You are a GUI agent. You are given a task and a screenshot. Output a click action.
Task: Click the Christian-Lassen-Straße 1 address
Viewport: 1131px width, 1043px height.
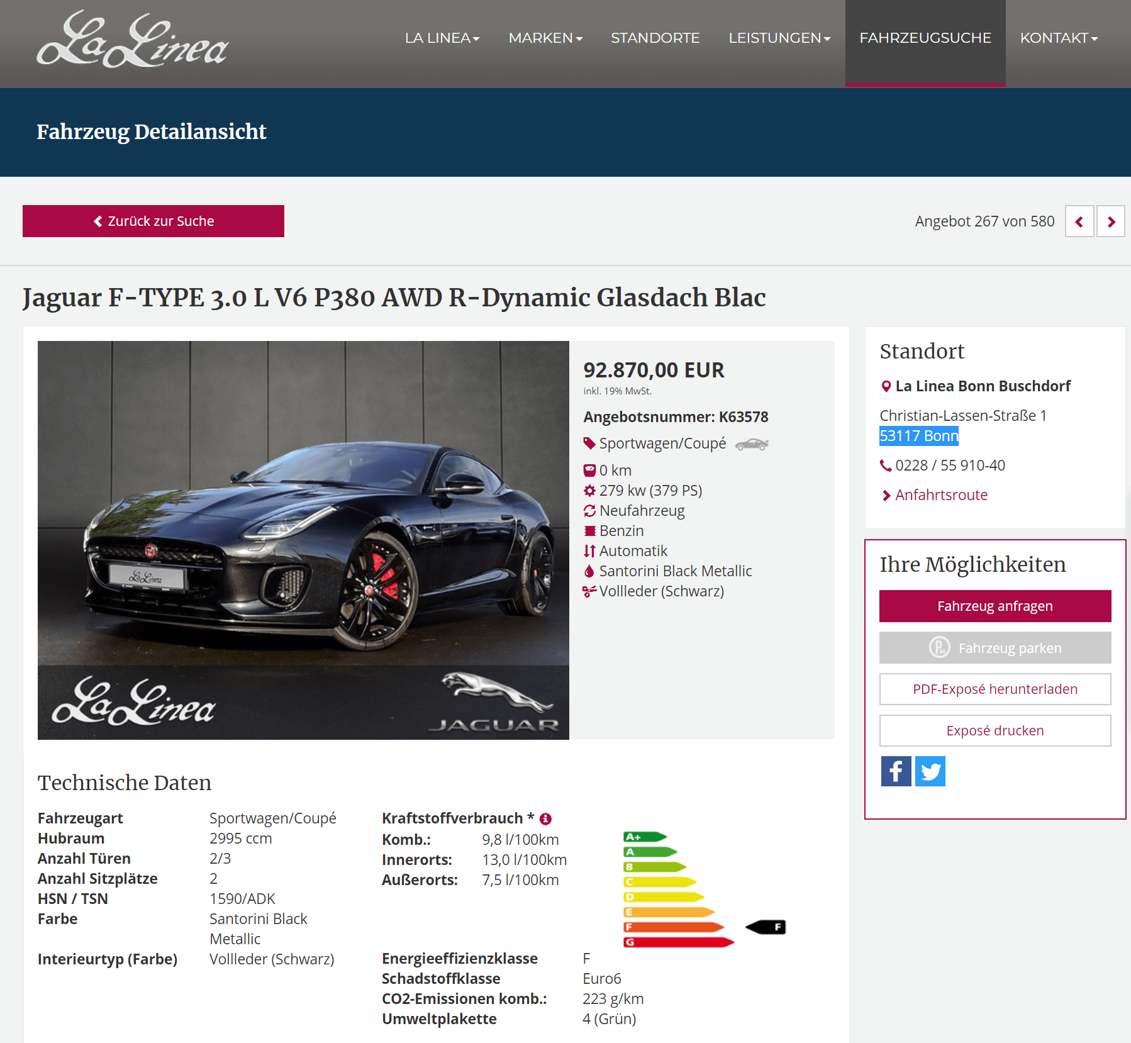tap(963, 416)
